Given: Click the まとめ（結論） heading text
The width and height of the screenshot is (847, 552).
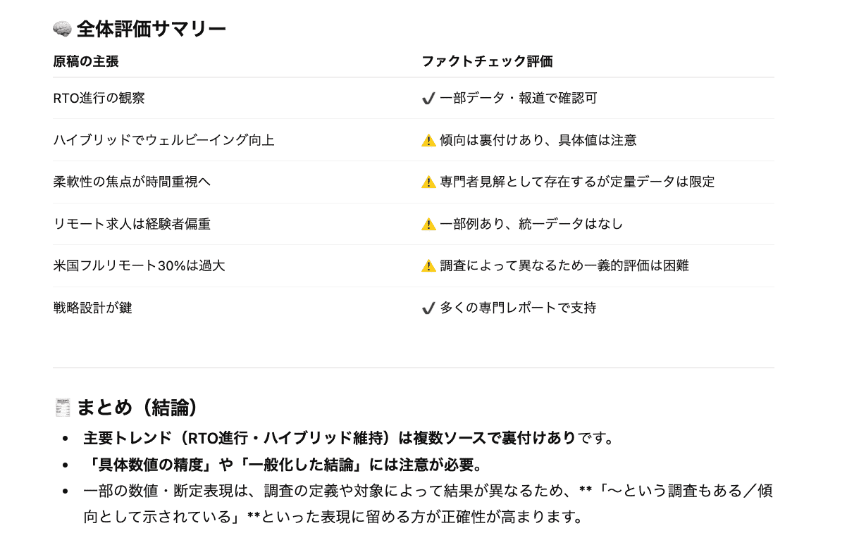Looking at the screenshot, I should click(x=137, y=408).
